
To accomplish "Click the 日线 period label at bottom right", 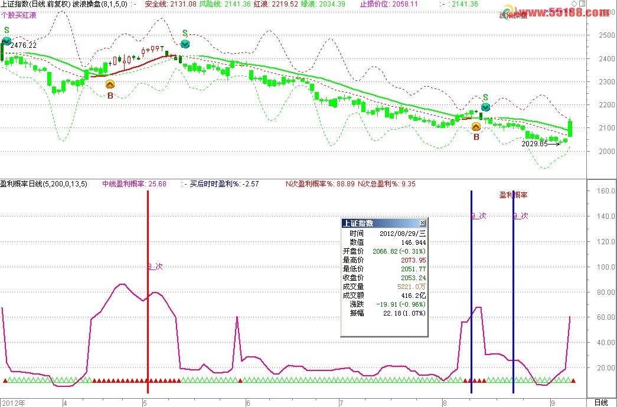I will (601, 403).
